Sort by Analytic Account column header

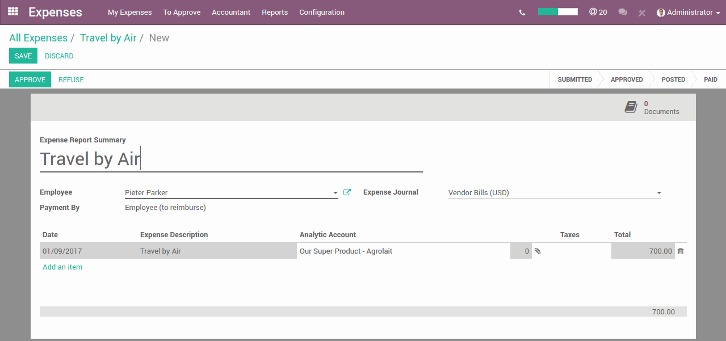pyautogui.click(x=328, y=234)
